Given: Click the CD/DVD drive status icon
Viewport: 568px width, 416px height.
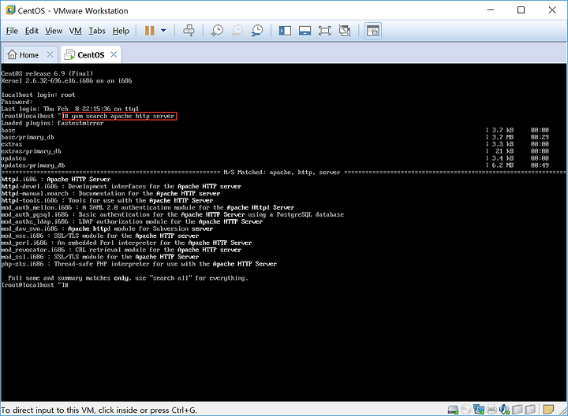Looking at the screenshot, I should pyautogui.click(x=466, y=410).
